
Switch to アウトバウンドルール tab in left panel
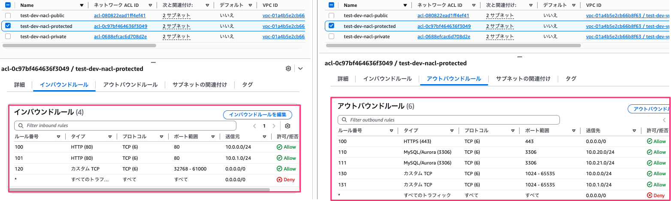(x=130, y=85)
